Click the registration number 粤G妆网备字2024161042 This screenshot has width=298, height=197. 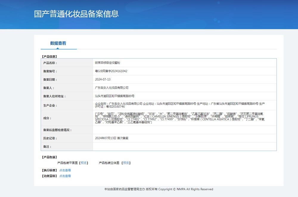click(x=111, y=71)
